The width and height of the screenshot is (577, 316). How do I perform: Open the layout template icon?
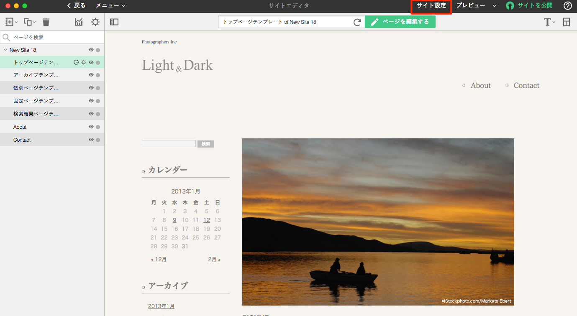tap(567, 22)
